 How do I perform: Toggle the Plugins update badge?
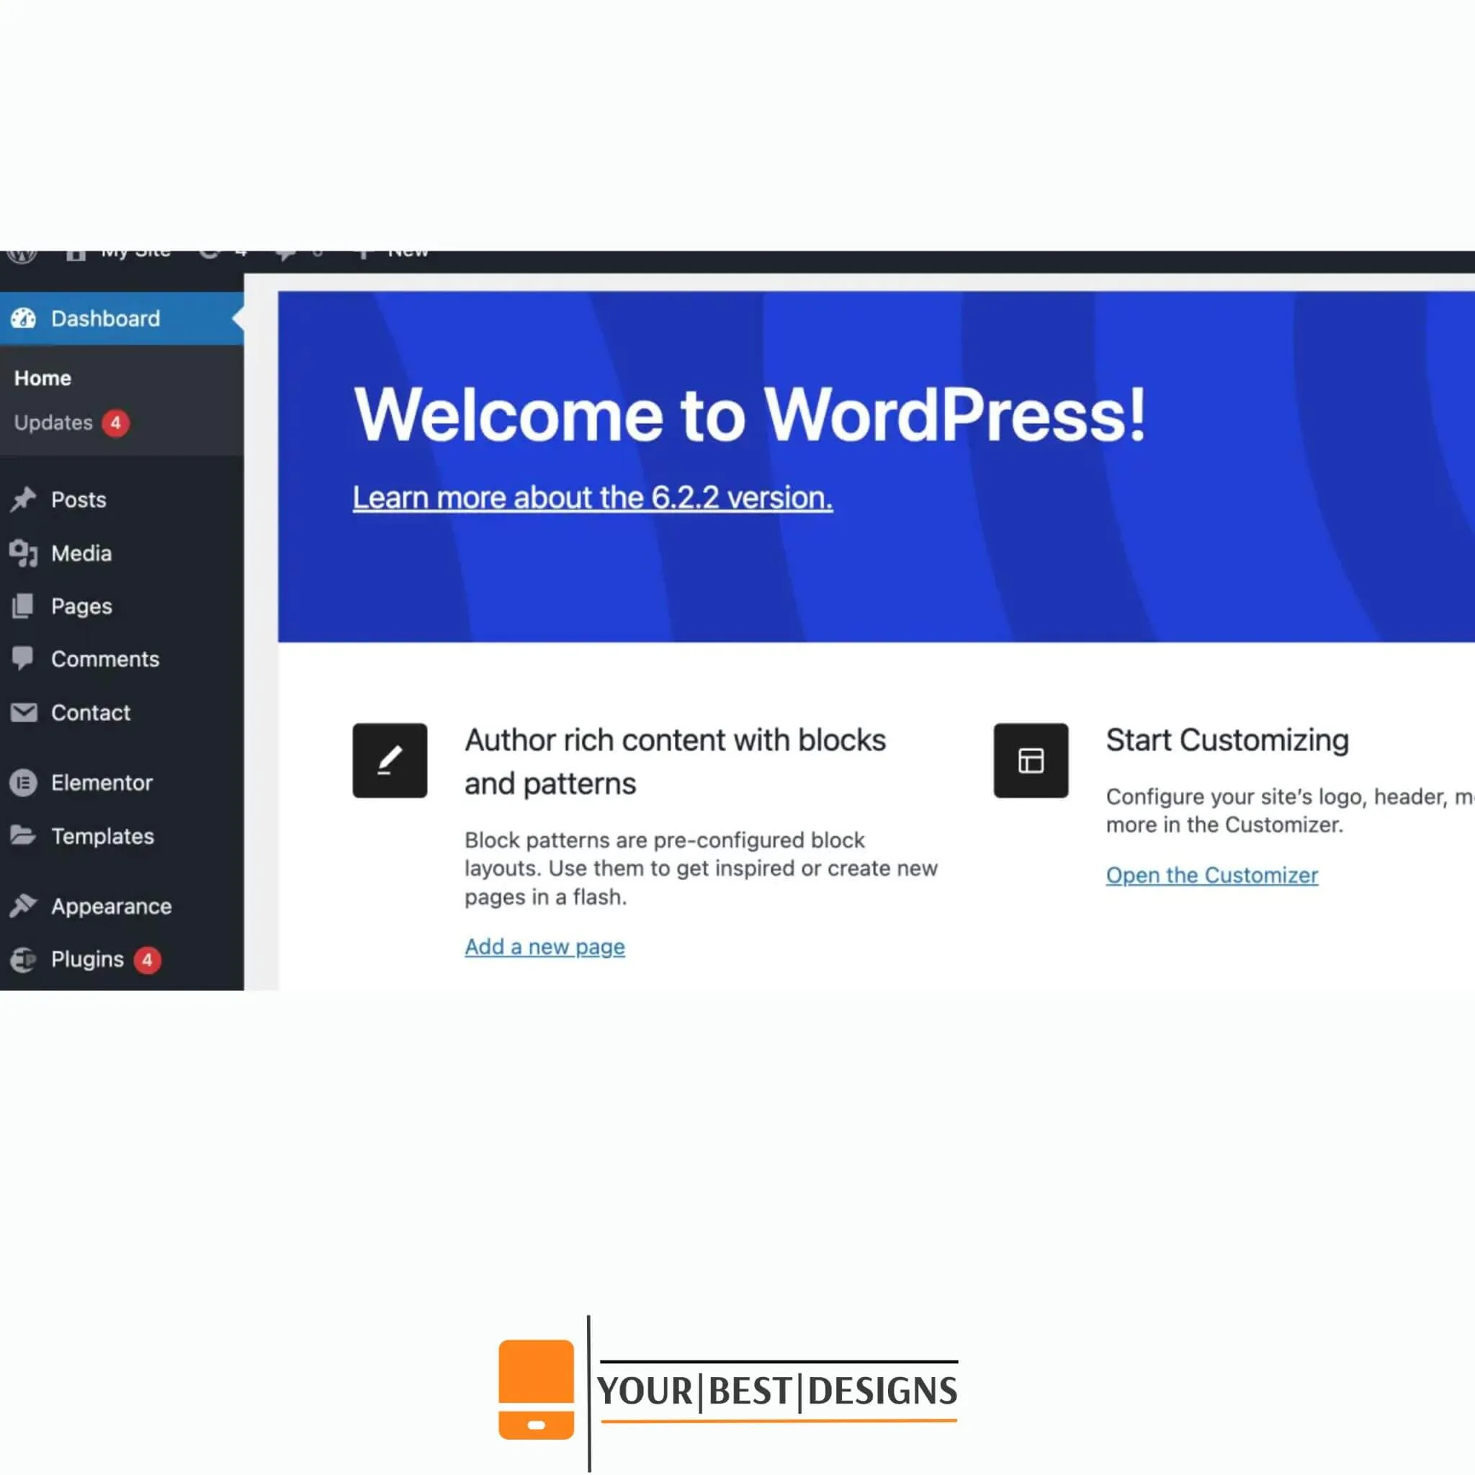pos(147,959)
